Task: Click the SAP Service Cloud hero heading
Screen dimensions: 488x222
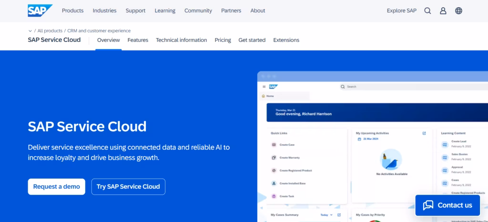Action: 87,126
